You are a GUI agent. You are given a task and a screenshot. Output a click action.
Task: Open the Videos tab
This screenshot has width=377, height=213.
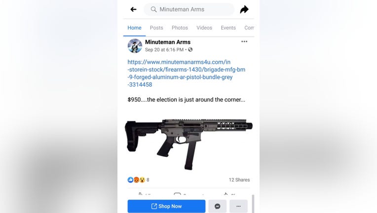[204, 28]
